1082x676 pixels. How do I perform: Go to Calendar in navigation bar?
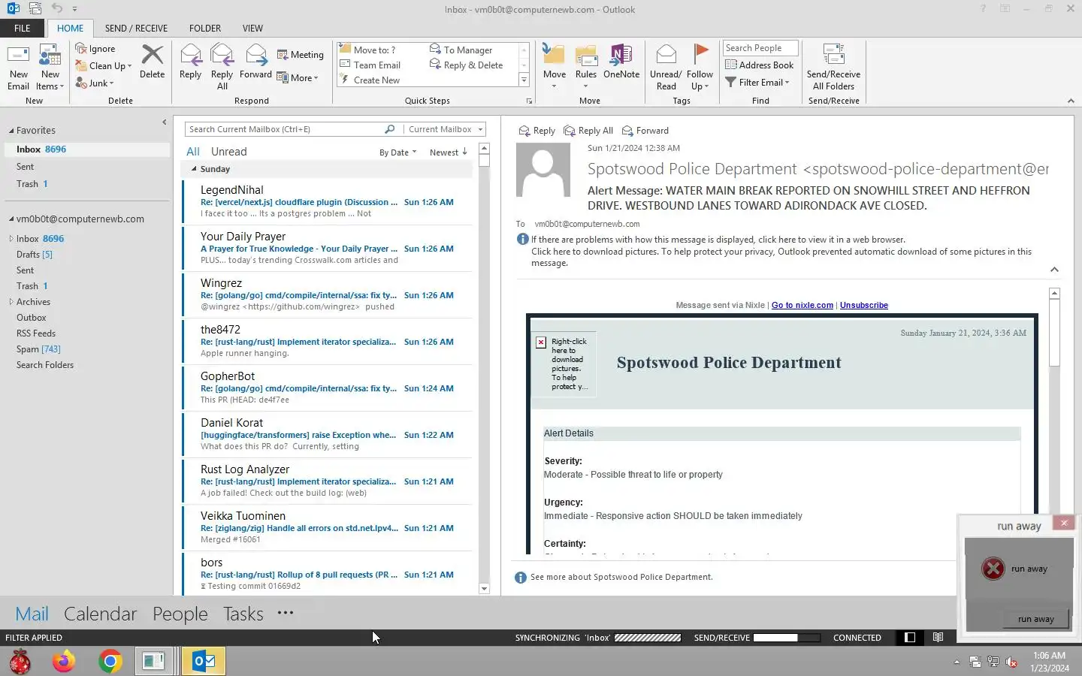[101, 614]
